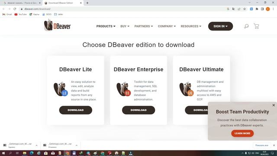Open the SEDO bookmark
The height and width of the screenshot is (156, 277).
[47, 14]
